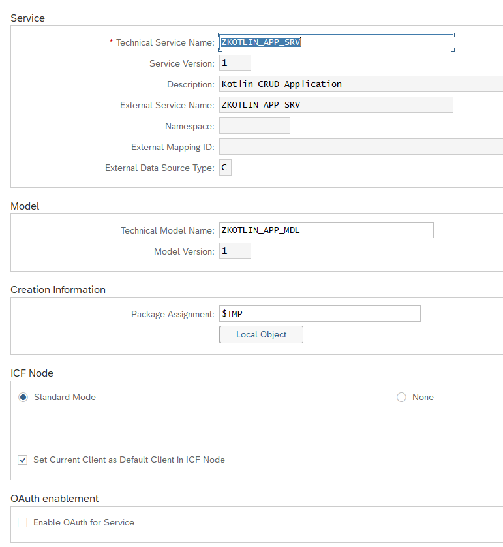Select the Description field with Kotlin CRUD Application

coord(361,84)
